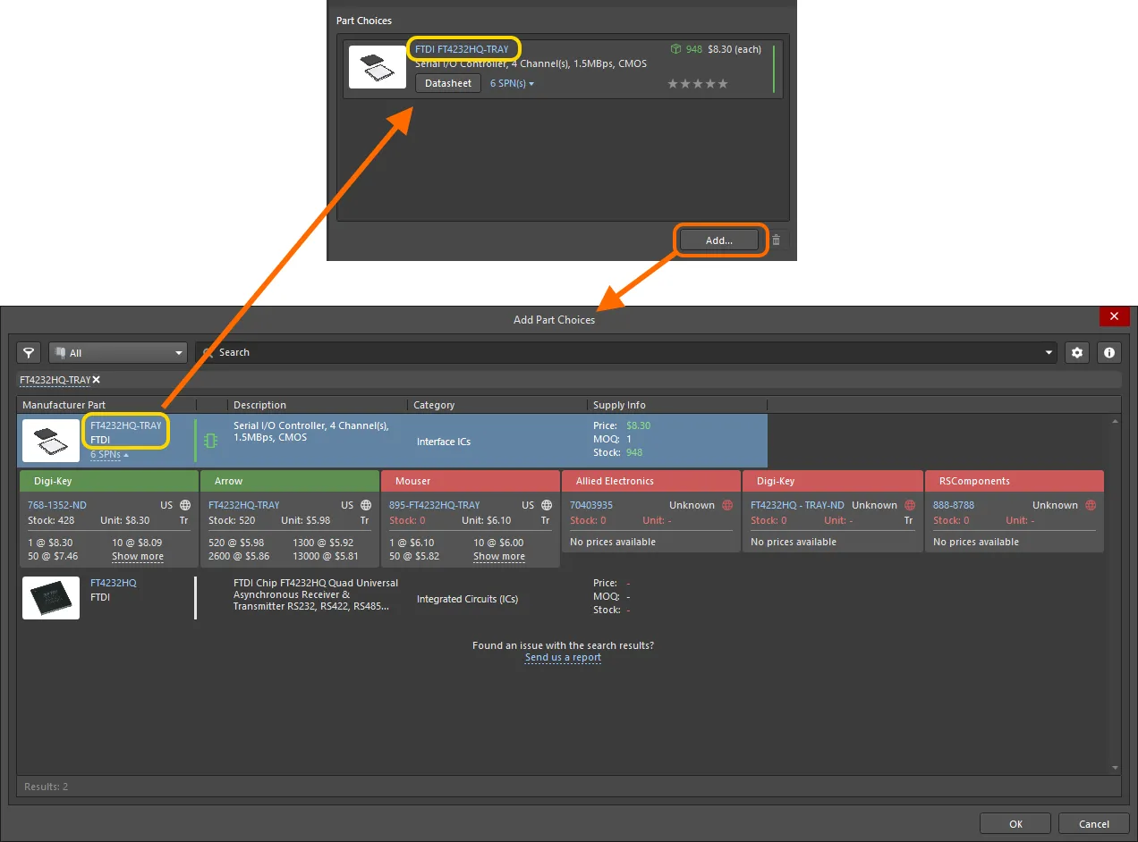The height and width of the screenshot is (842, 1138).
Task: Click Show more on Mouser card
Action: click(x=499, y=556)
